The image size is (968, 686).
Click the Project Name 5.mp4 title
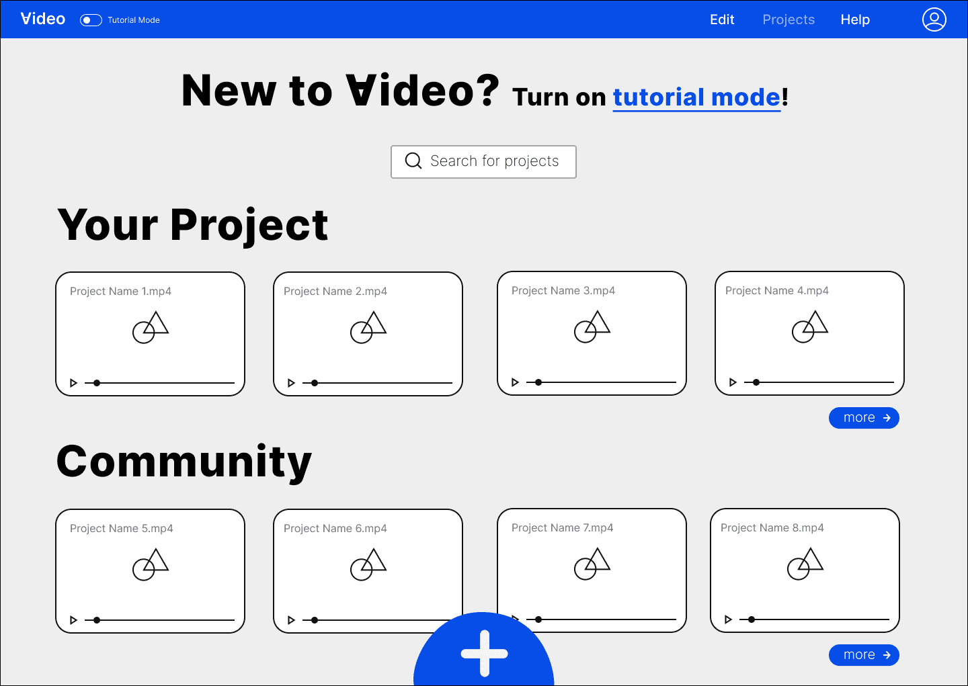(x=122, y=529)
